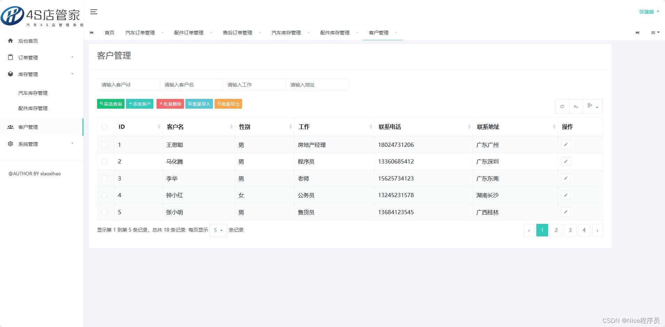
Task: Focus the 请输入客户名 input field
Action: pos(191,84)
